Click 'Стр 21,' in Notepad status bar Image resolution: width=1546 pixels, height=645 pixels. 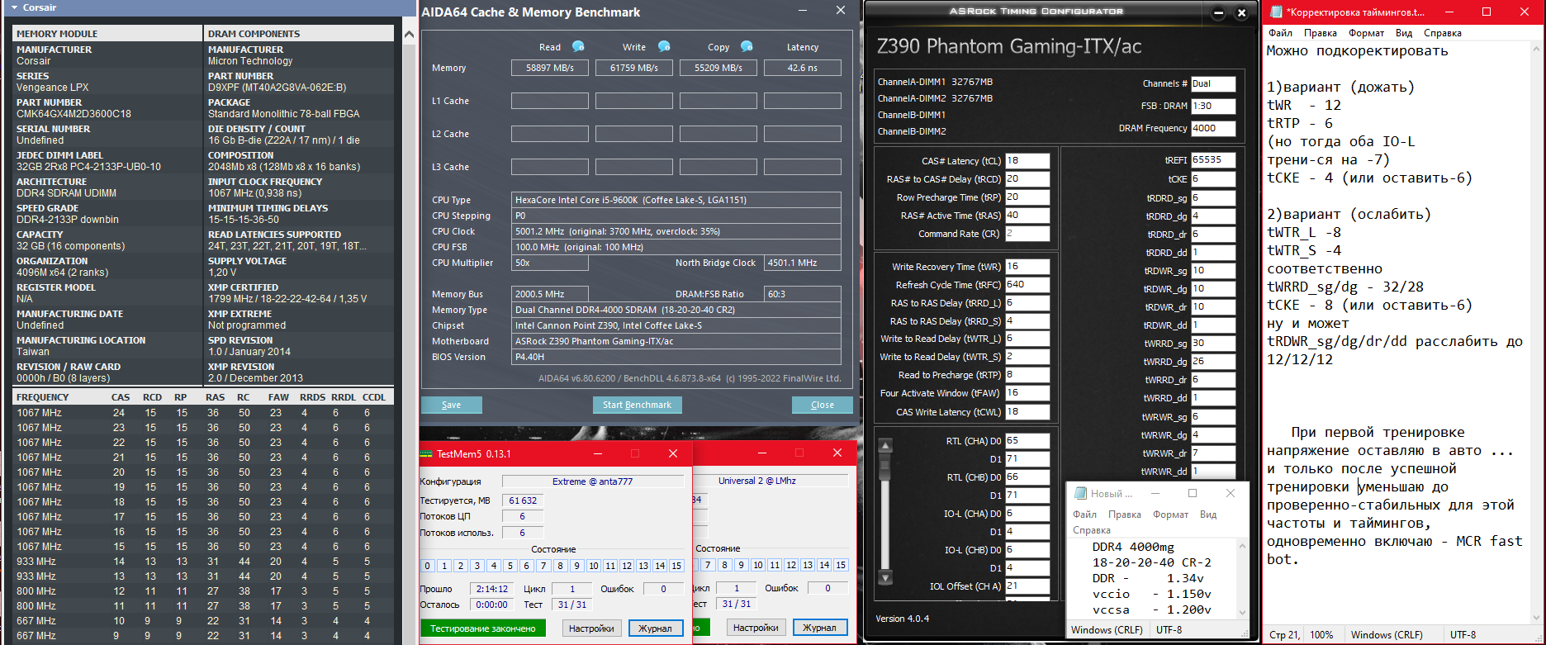click(1284, 635)
